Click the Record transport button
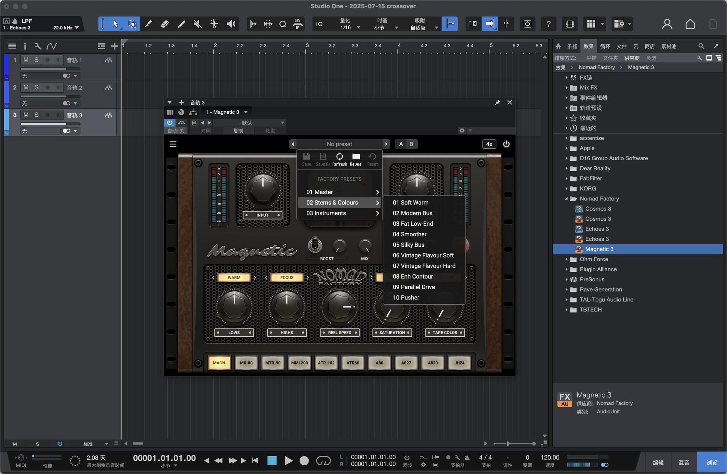This screenshot has width=727, height=474. tap(304, 460)
